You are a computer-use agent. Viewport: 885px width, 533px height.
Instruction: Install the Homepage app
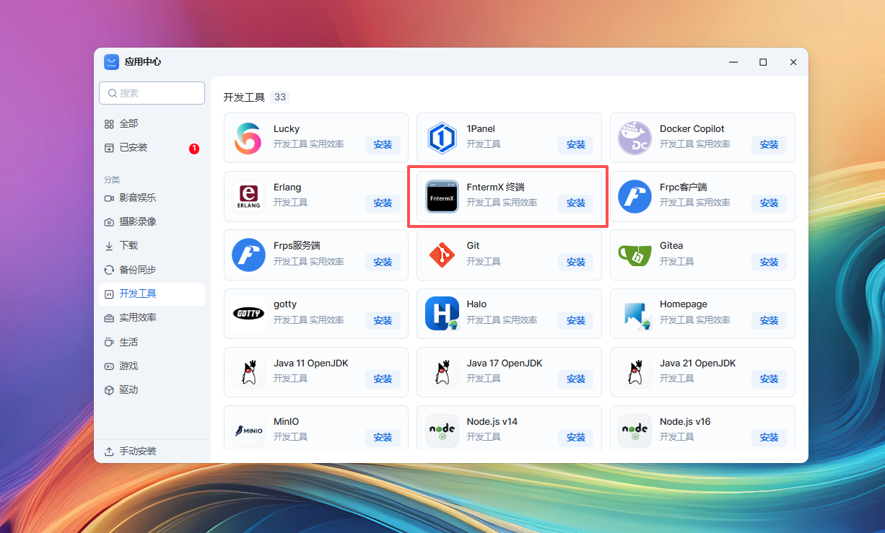(769, 320)
